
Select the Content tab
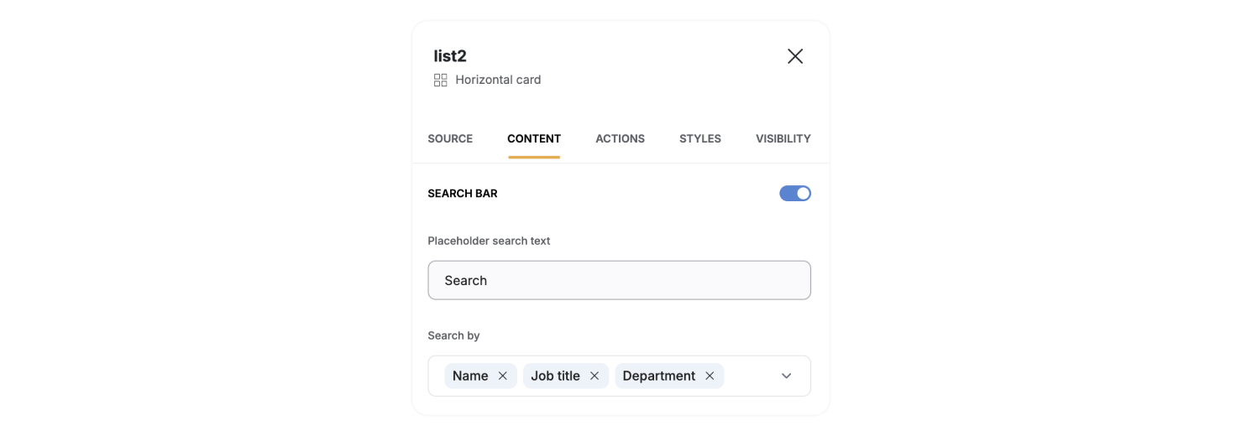tap(534, 138)
